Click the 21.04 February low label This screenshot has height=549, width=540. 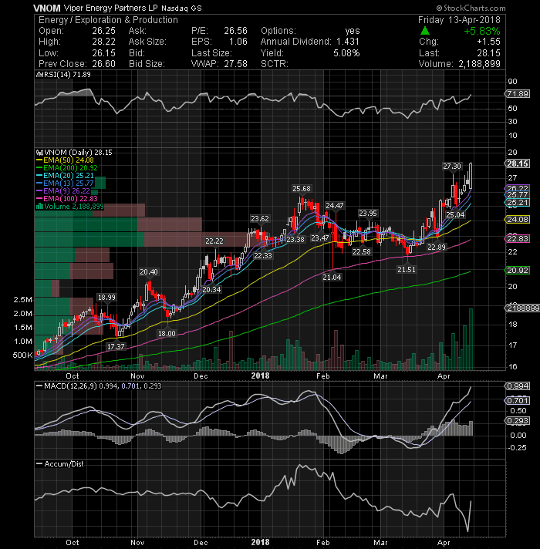pos(332,278)
